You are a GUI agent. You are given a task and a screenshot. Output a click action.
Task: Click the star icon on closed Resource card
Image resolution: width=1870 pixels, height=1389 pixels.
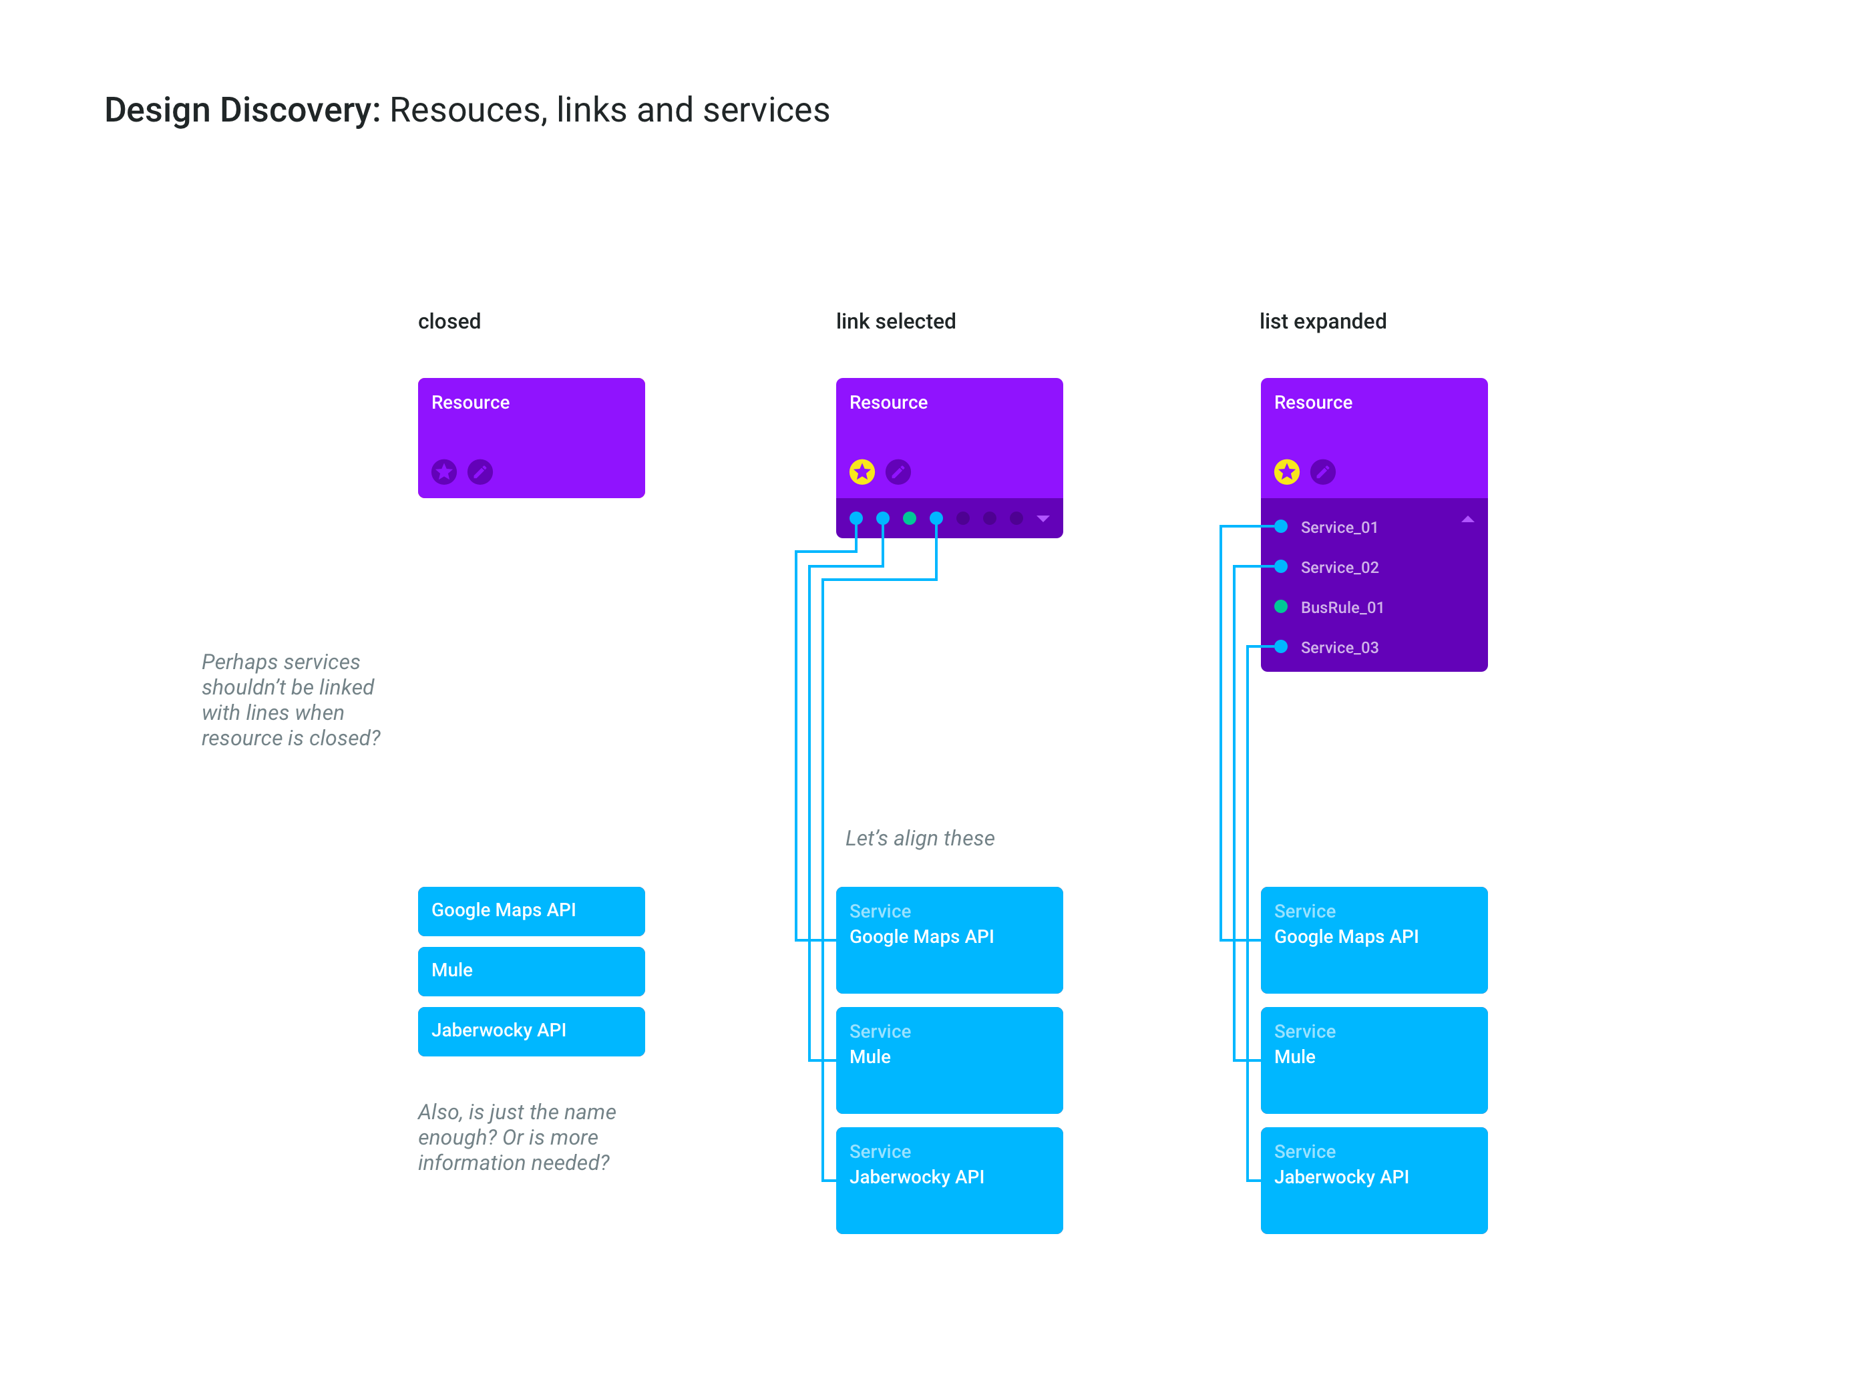[x=444, y=471]
